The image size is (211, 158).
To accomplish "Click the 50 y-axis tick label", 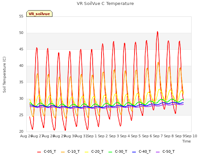I will tap(21, 33).
